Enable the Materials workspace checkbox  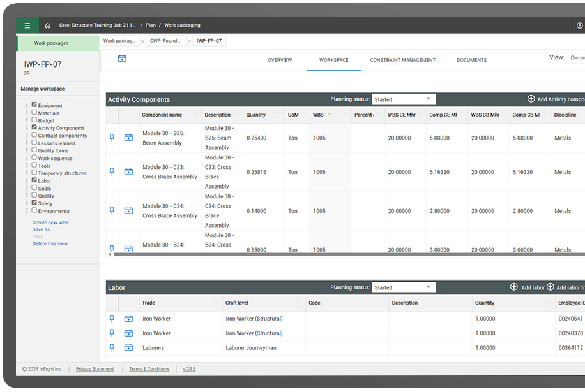point(34,113)
